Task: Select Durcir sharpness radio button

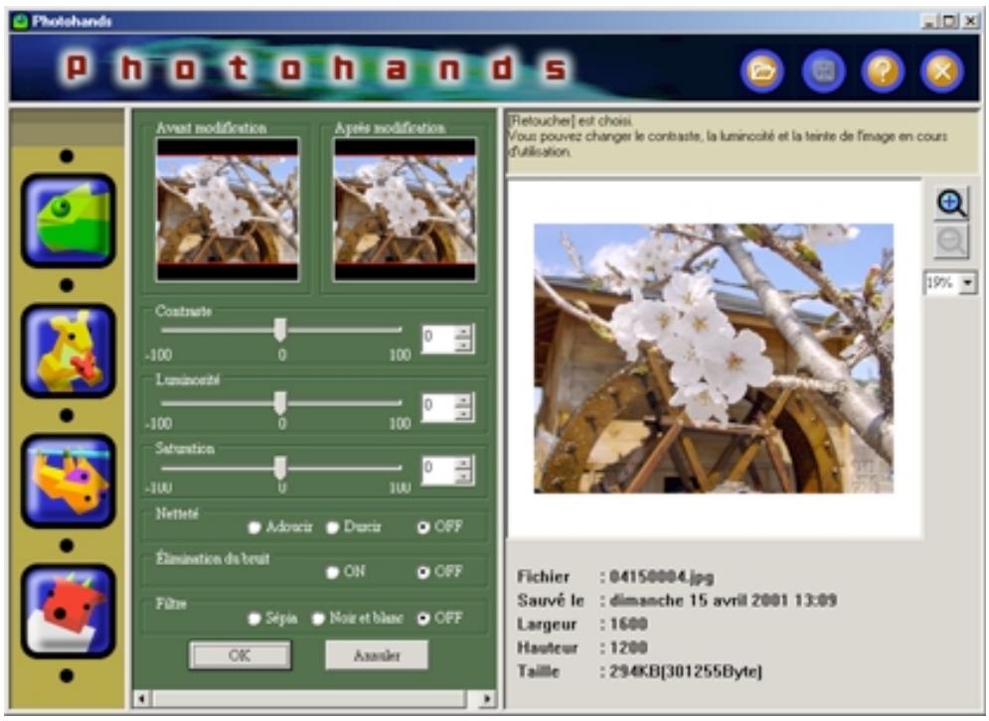Action: (x=332, y=527)
